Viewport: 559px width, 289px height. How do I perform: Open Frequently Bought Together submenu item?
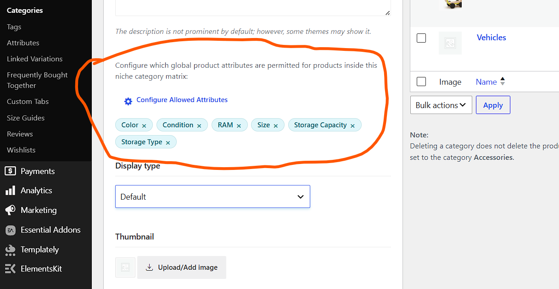[37, 80]
